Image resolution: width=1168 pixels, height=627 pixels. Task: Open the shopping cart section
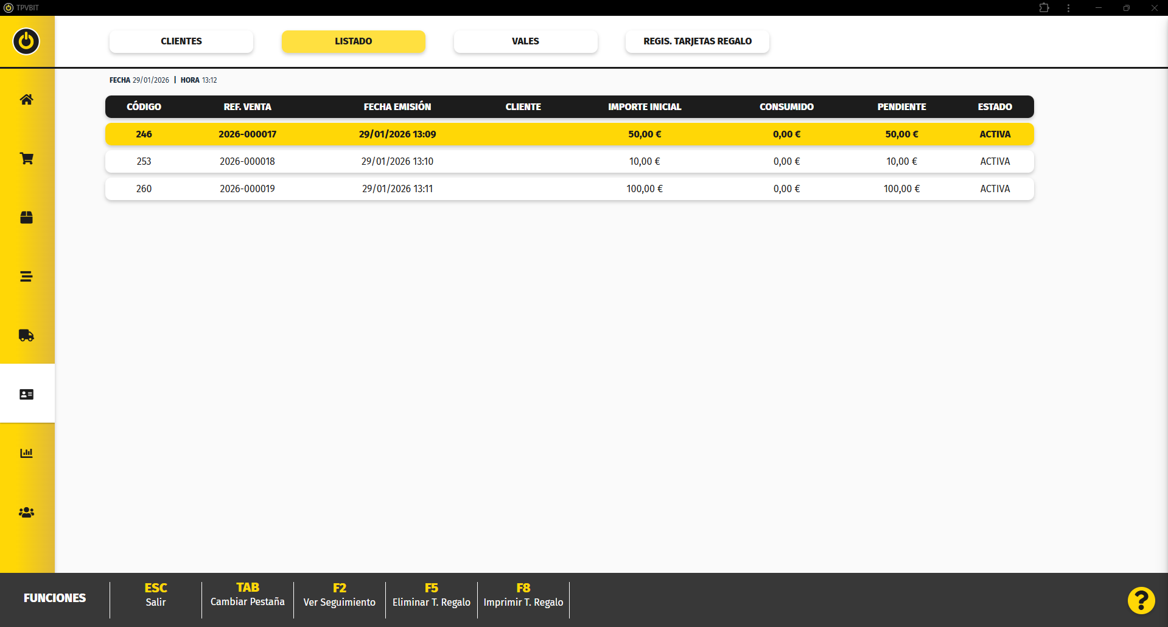[x=26, y=159]
